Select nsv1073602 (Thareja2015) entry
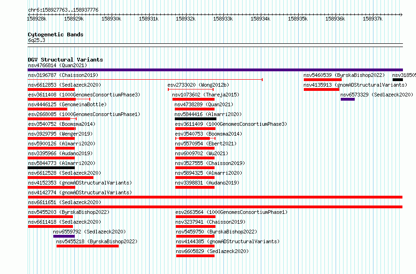 206,95
